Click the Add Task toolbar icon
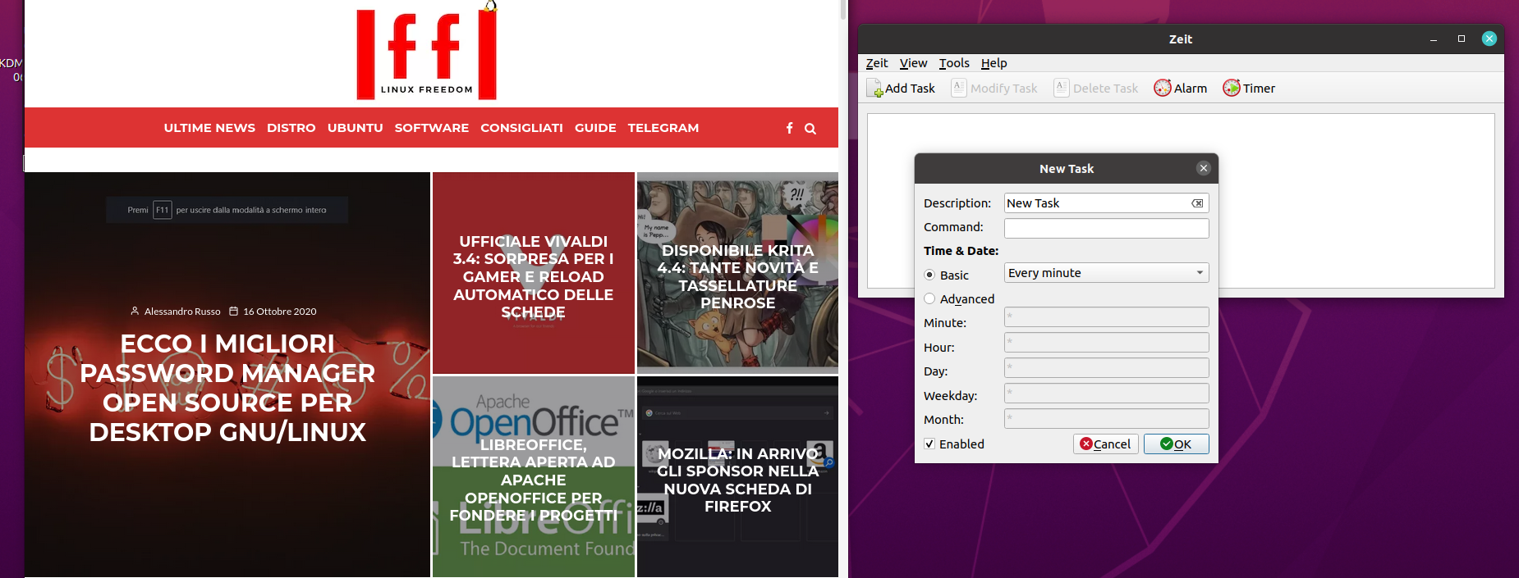Screen dimensions: 1519x578 coord(876,89)
